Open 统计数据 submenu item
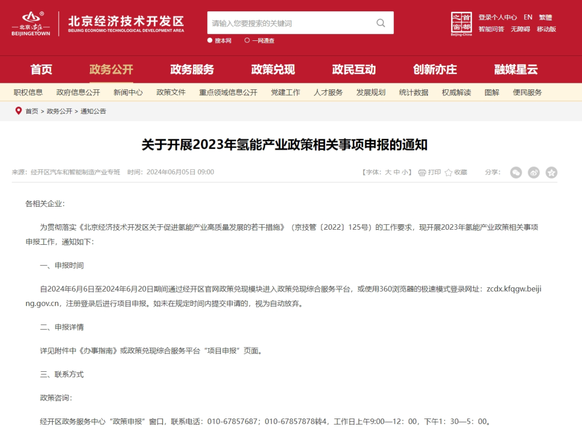 point(414,92)
